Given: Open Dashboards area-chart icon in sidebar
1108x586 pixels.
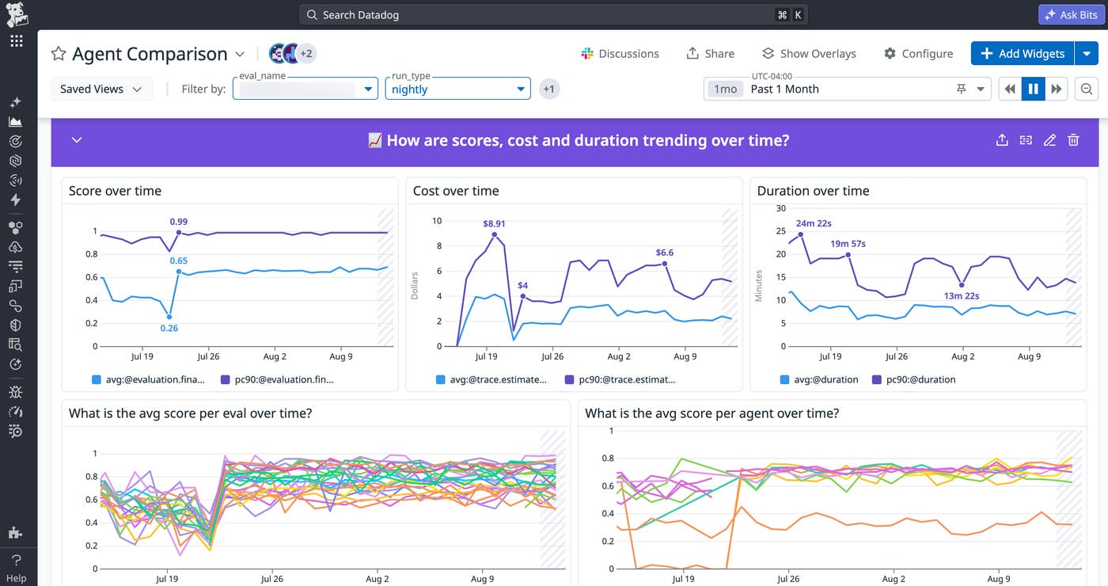Looking at the screenshot, I should [16, 122].
